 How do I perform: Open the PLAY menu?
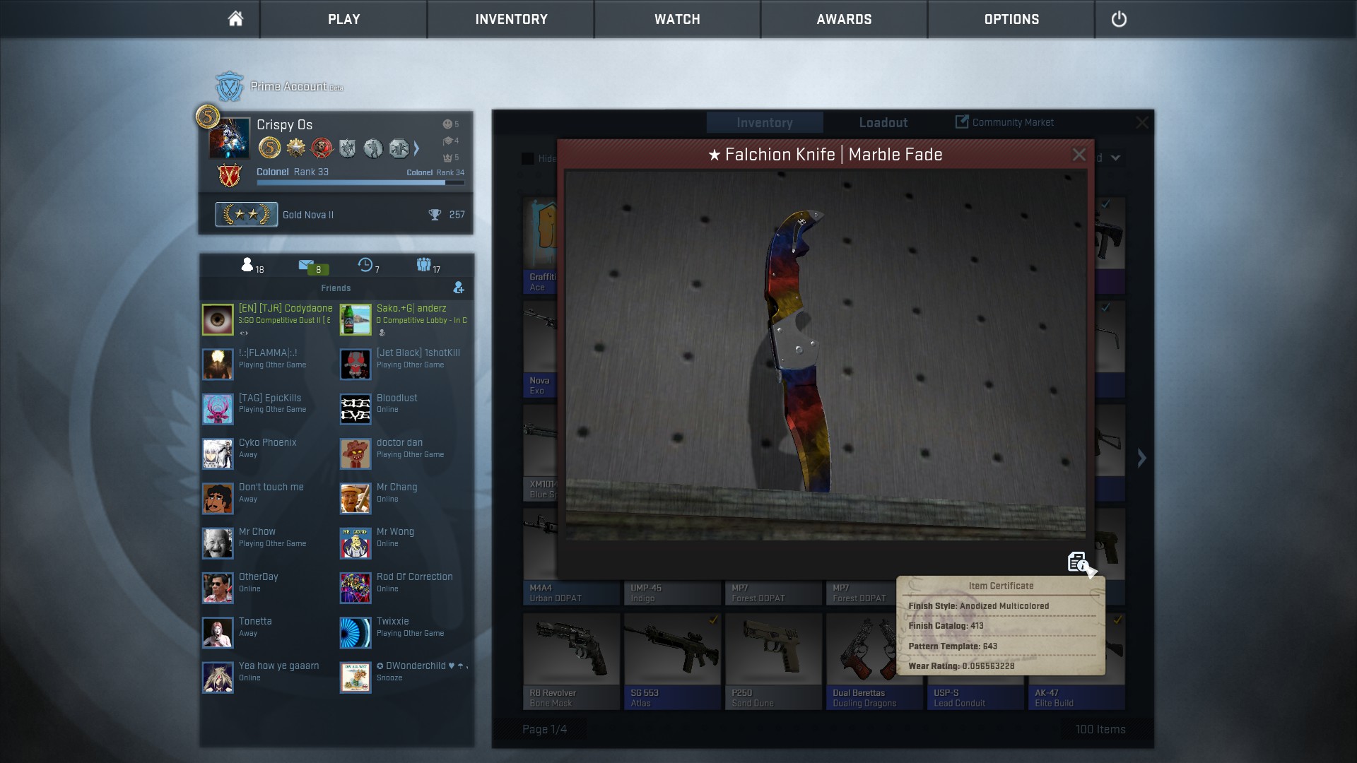pos(343,19)
